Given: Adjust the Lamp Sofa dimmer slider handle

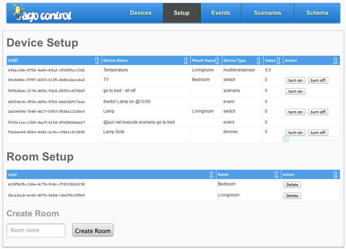Looking at the screenshot, I should click(286, 139).
